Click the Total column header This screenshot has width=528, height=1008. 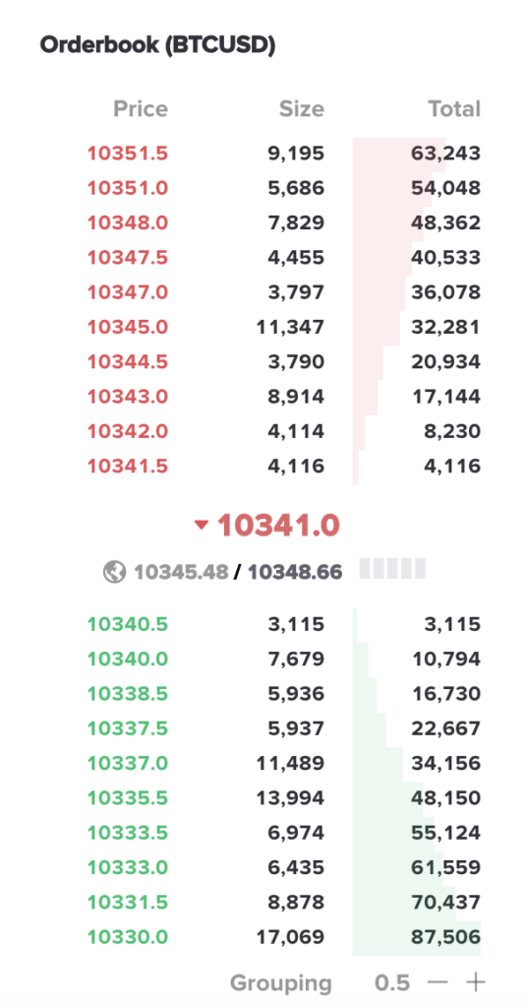tap(455, 108)
